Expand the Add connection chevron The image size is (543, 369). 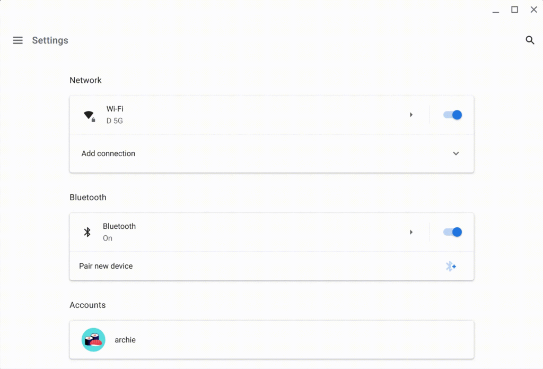[x=456, y=153]
